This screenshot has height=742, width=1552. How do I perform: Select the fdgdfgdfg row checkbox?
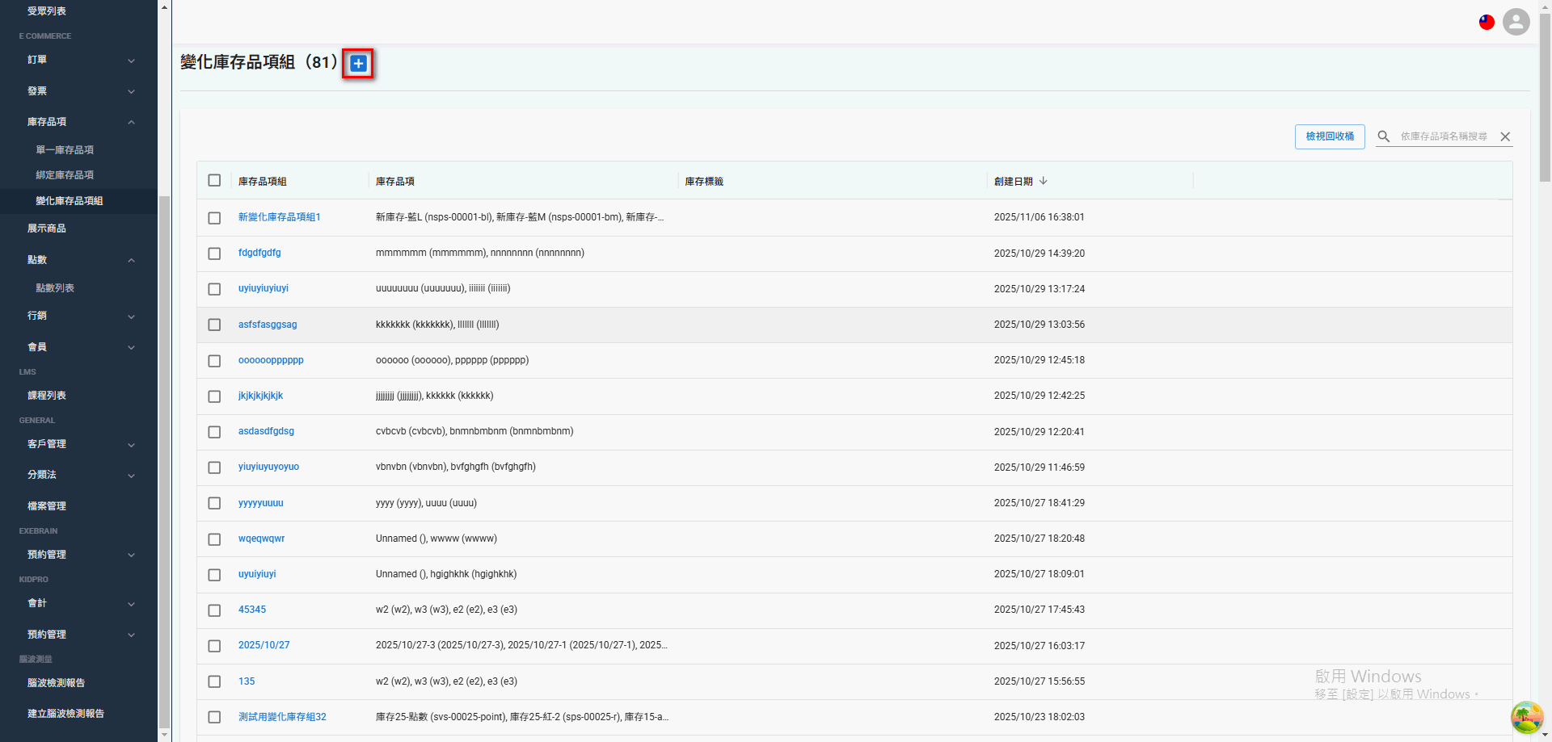(x=214, y=254)
